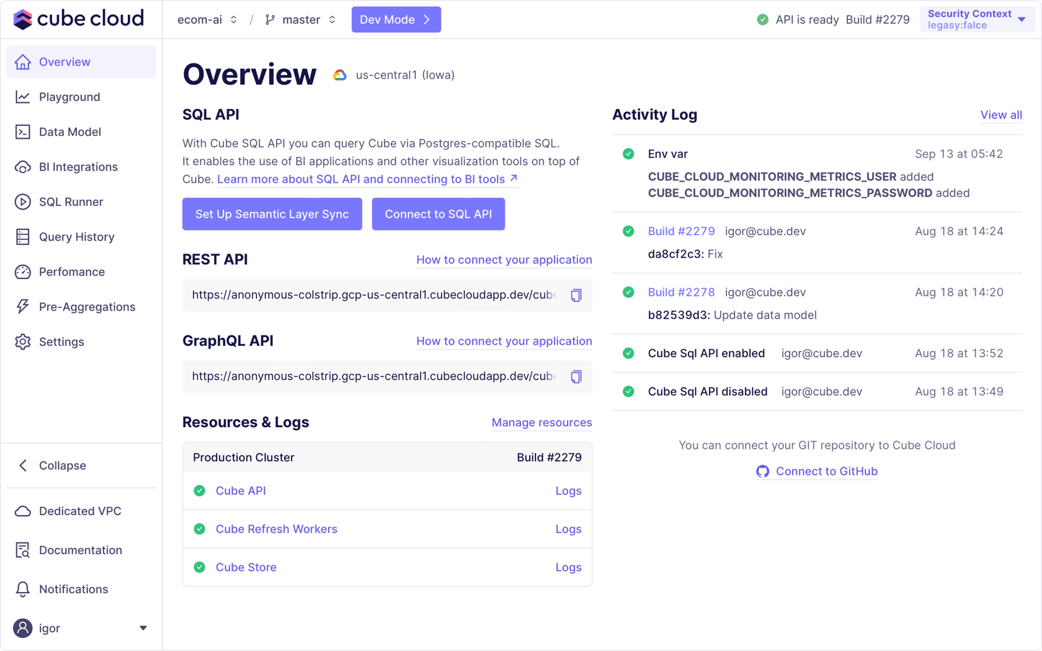Open the Cube API resource link
Image resolution: width=1042 pixels, height=651 pixels.
point(241,491)
